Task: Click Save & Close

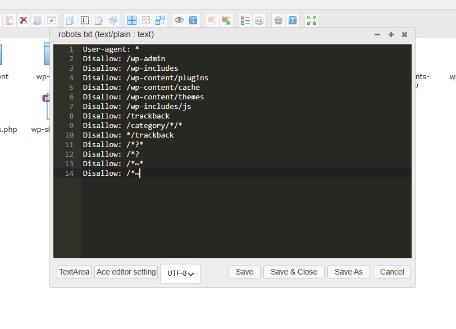Action: pyautogui.click(x=294, y=272)
